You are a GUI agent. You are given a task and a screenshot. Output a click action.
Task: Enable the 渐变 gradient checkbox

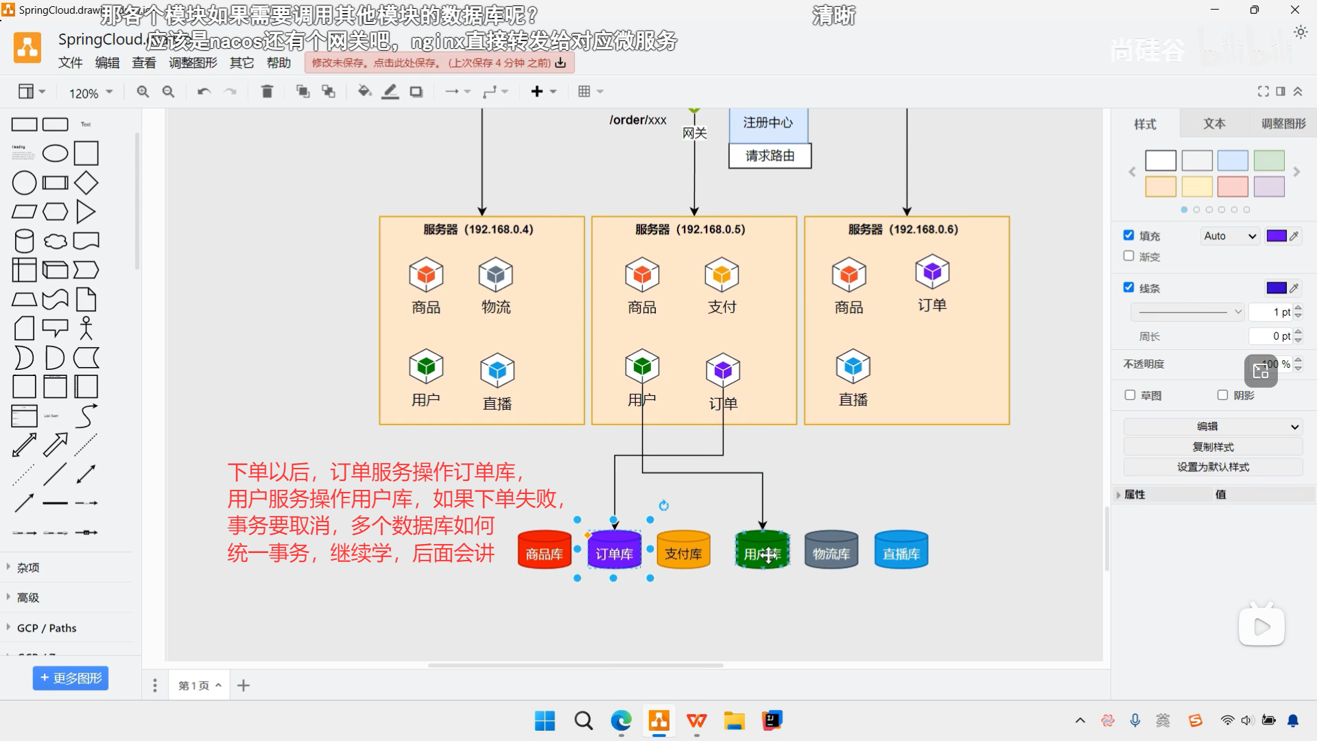click(x=1128, y=257)
